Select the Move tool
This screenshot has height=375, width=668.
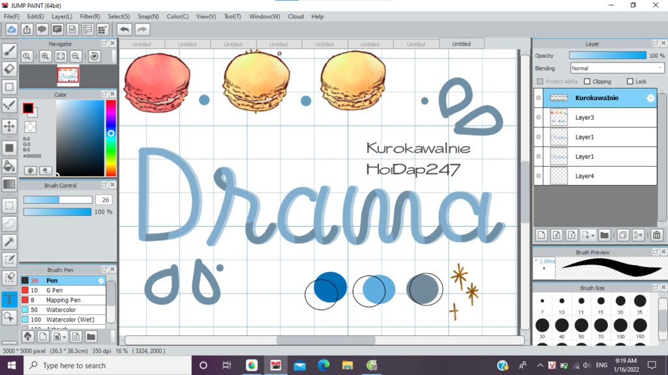pyautogui.click(x=9, y=126)
